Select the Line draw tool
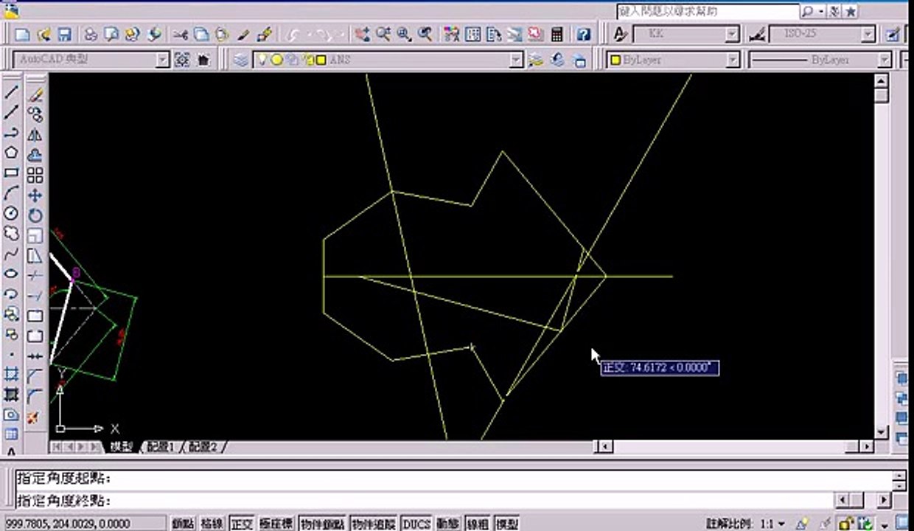The width and height of the screenshot is (914, 531). point(11,93)
